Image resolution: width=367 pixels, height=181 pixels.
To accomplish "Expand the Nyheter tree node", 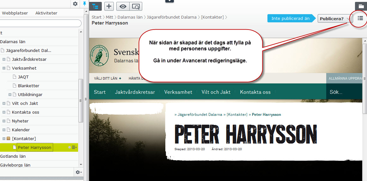I will 4,121.
